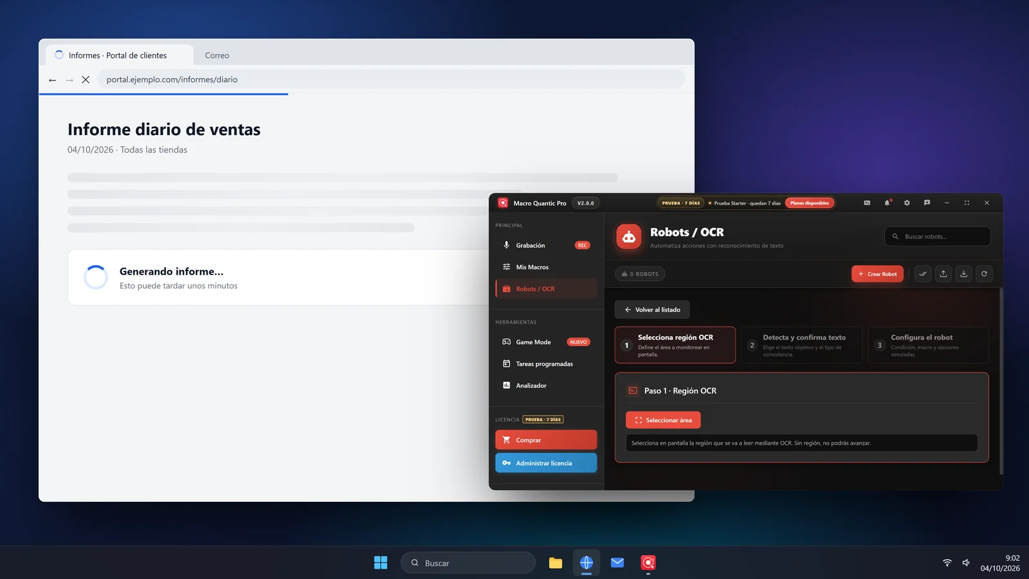This screenshot has height=579, width=1029.
Task: Open the Grabación section in the sidebar
Action: (x=546, y=245)
